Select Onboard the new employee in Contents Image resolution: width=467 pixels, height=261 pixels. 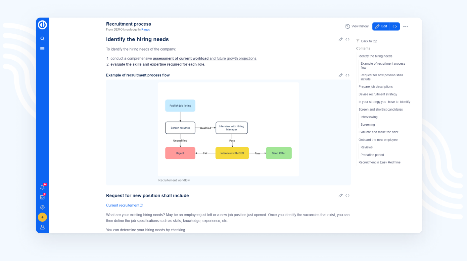pos(378,140)
